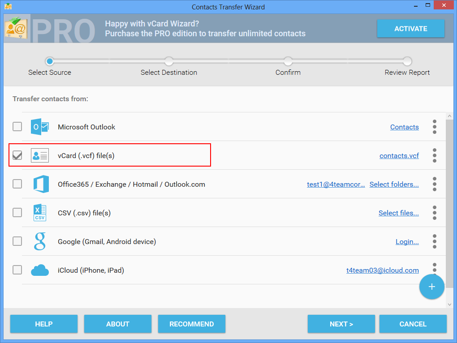This screenshot has width=457, height=343.
Task: Open the three-dot menu for Office365 row
Action: pos(434,184)
